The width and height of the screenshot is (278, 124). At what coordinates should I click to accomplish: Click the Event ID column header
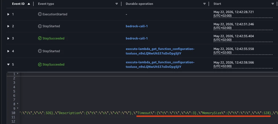(18, 4)
